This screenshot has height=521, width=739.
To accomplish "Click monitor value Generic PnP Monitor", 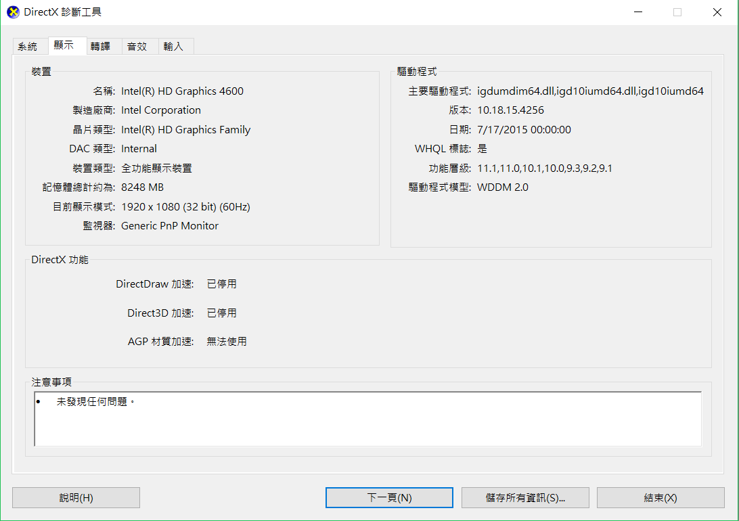I will [170, 225].
